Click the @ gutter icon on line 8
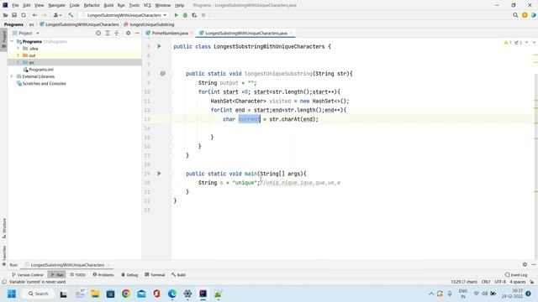Viewport: 538px width, 302px height. click(162, 73)
